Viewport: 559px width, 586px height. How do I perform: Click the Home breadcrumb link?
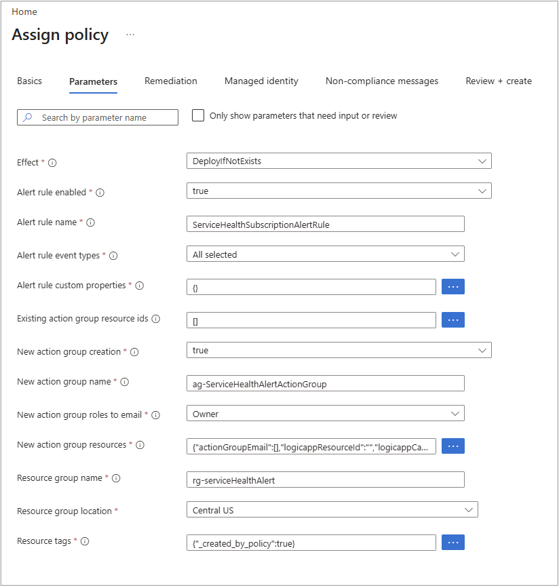[24, 12]
